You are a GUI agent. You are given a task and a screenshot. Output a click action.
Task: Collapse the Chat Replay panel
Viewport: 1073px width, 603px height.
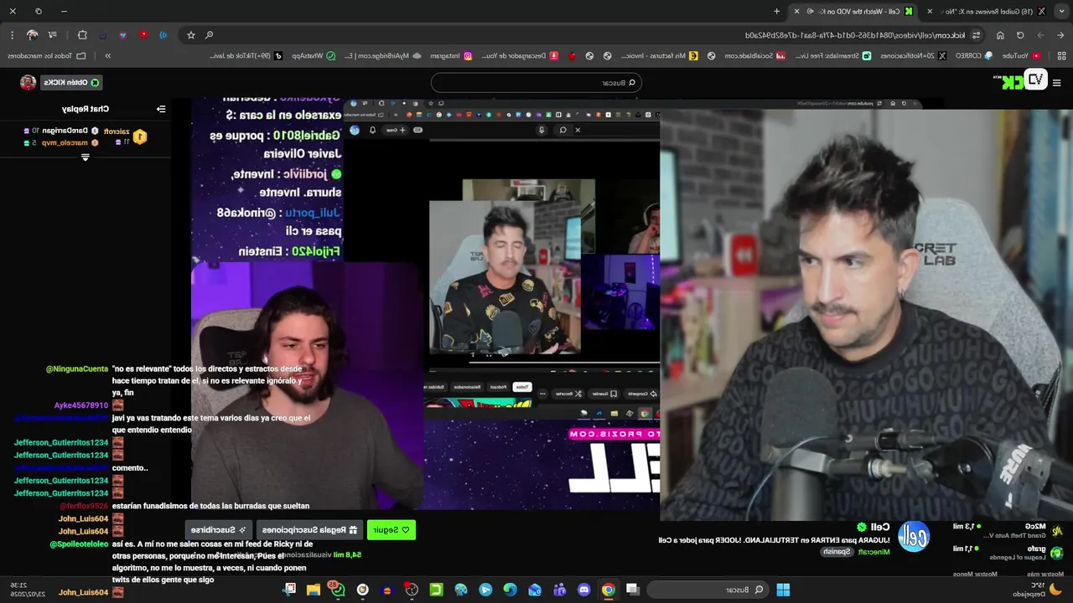tap(161, 109)
